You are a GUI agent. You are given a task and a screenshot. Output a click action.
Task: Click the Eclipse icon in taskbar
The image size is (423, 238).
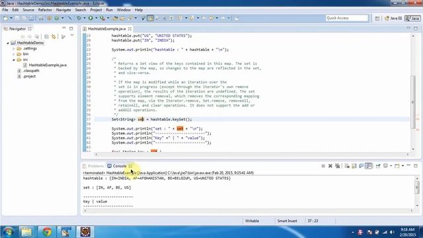point(85,232)
